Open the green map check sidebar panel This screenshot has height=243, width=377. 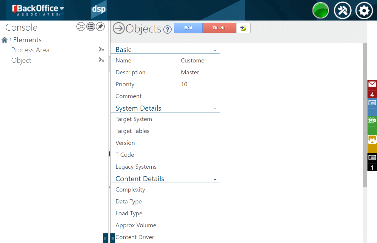click(372, 121)
